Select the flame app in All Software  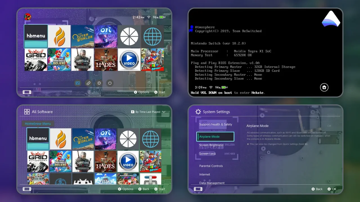click(60, 139)
